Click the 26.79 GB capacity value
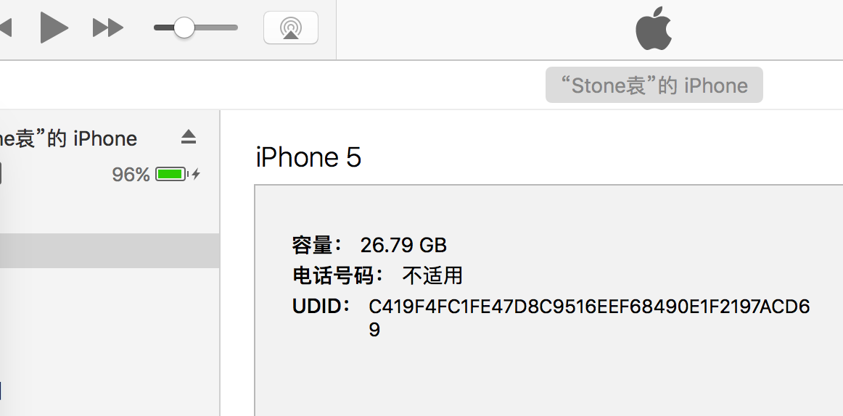 click(403, 245)
